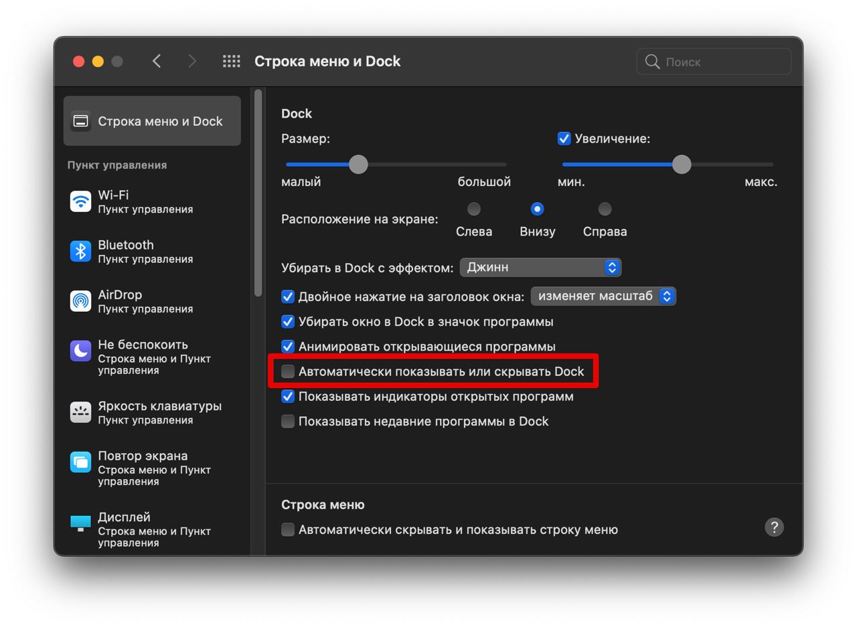Image resolution: width=857 pixels, height=627 pixels.
Task: Open the Джинн minimize effect dropdown
Action: tap(540, 268)
